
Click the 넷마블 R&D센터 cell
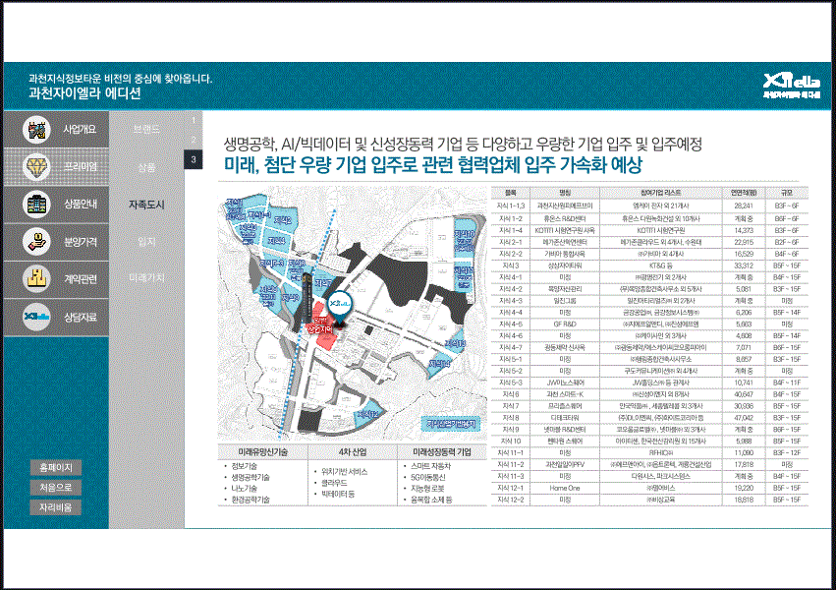pyautogui.click(x=565, y=430)
